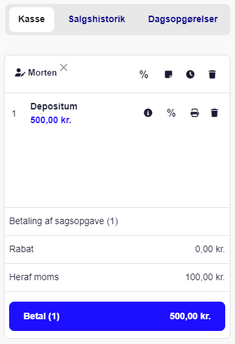Select the Depositum item name
The width and height of the screenshot is (235, 344).
pos(54,106)
